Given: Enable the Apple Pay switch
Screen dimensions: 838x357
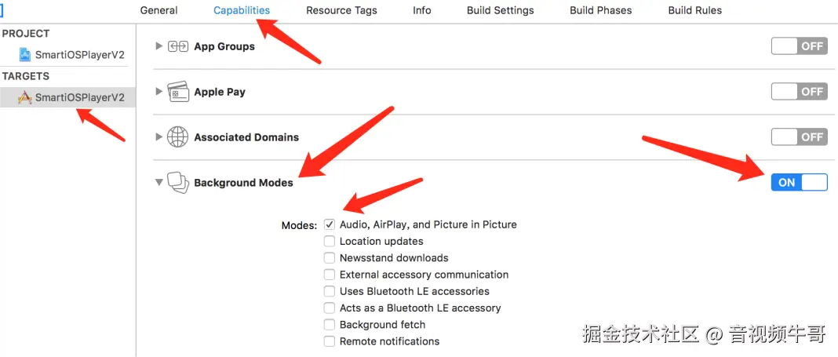Looking at the screenshot, I should pyautogui.click(x=799, y=92).
